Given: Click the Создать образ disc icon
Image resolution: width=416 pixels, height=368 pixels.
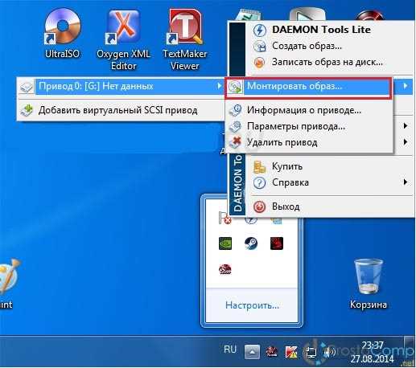Looking at the screenshot, I should pos(259,46).
